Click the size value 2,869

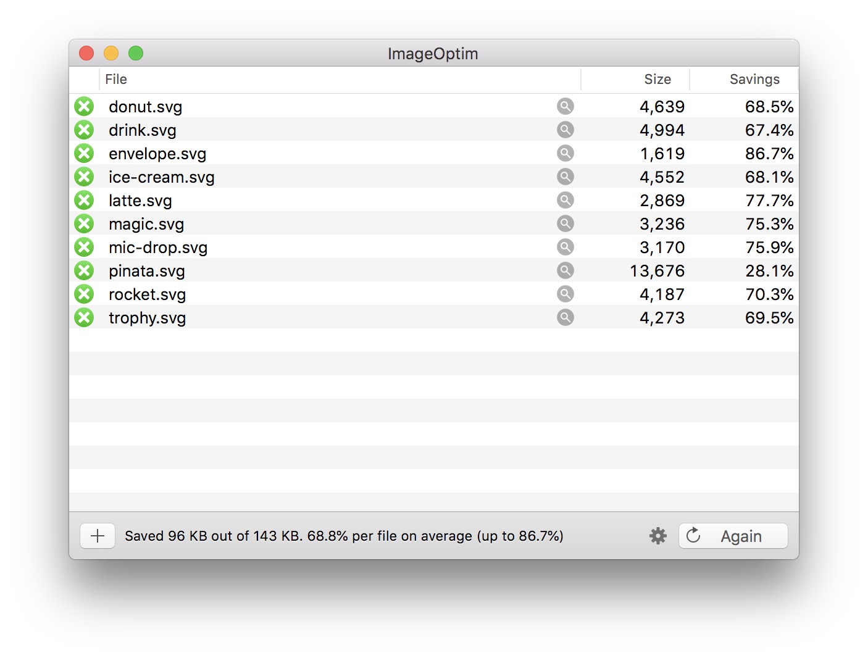(662, 201)
